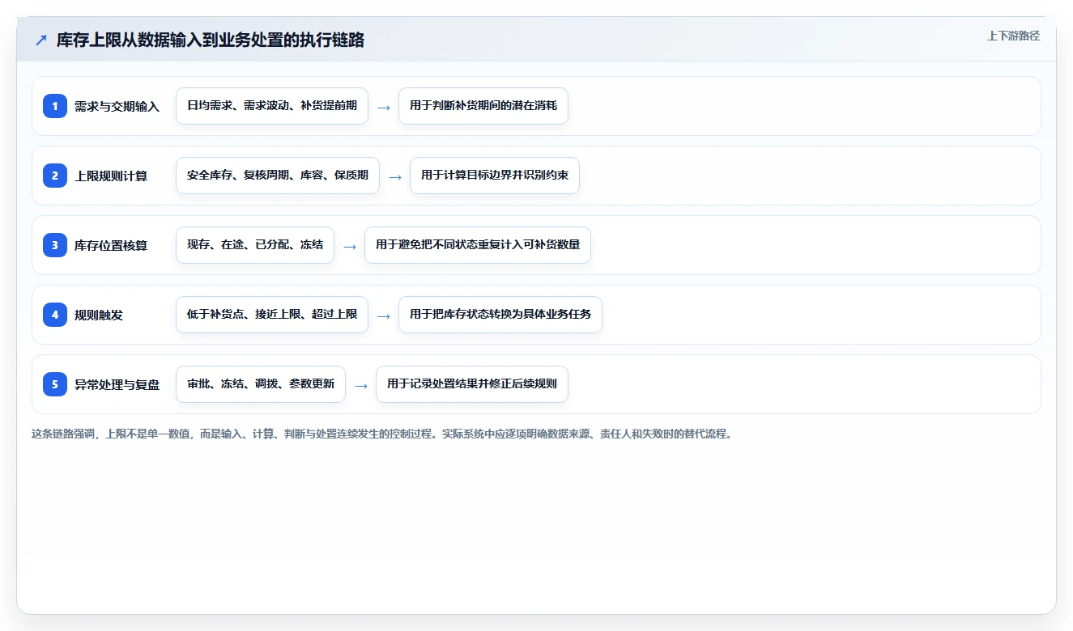Click the title 库存上限从数据输入到业务处置的执行链路
Image resolution: width=1073 pixels, height=631 pixels.
(x=211, y=40)
